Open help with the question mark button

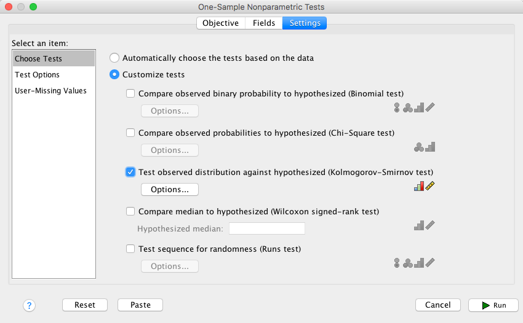(29, 305)
